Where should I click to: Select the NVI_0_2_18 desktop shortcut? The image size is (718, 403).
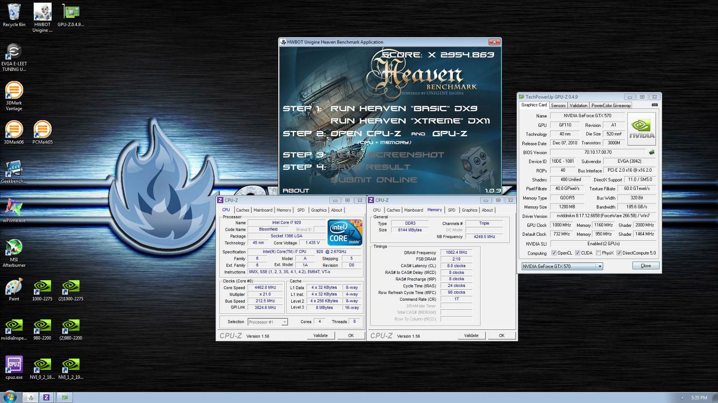point(42,368)
